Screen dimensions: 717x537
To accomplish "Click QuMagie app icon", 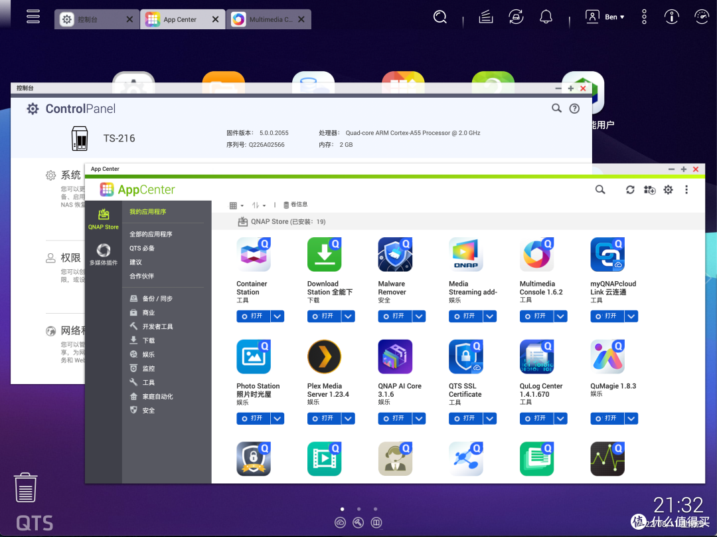I will coord(607,357).
